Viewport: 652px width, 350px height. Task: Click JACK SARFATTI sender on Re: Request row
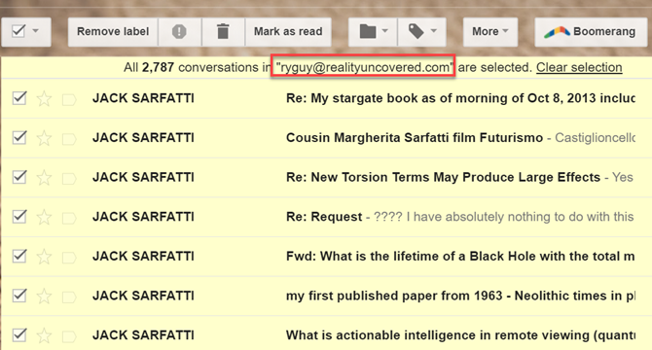(x=143, y=217)
